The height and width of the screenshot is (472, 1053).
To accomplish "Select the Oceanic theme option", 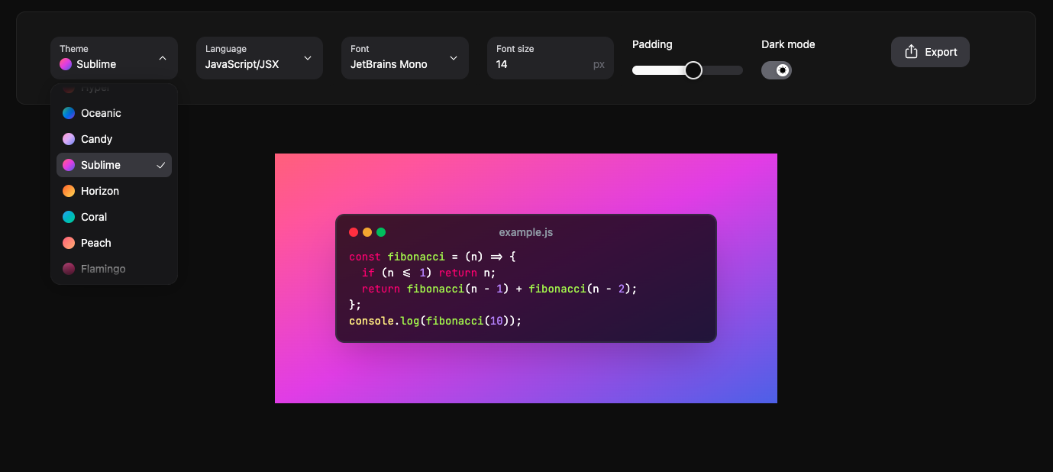I will 114,113.
